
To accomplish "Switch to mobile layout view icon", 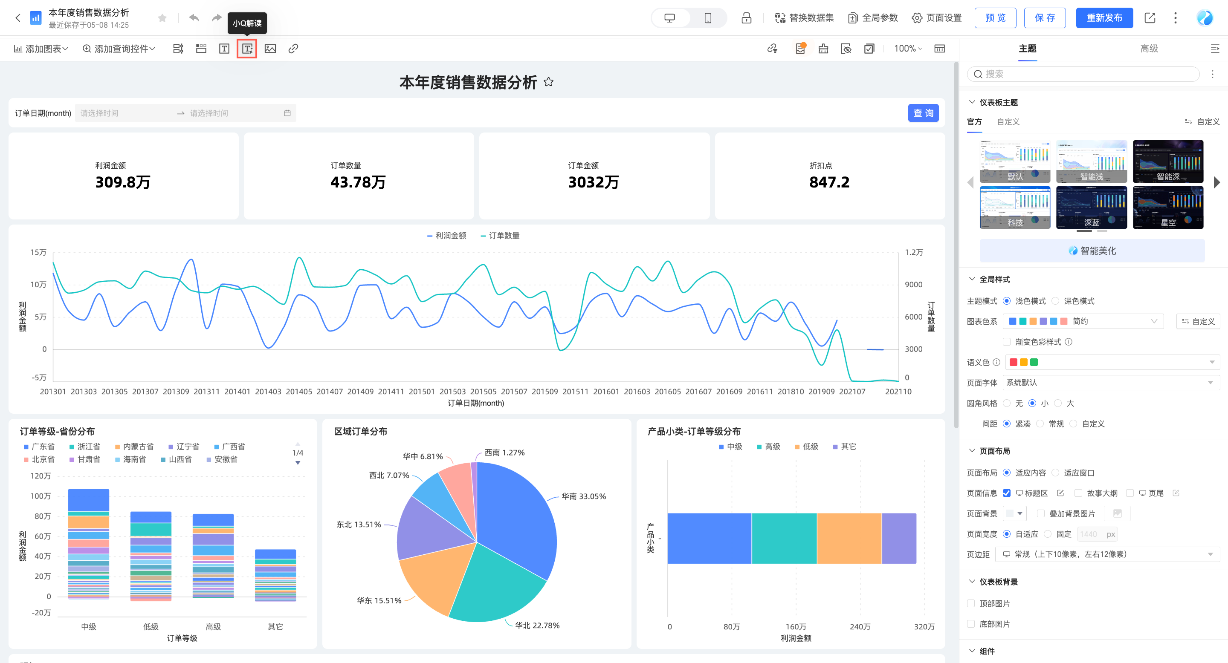I will (x=708, y=18).
